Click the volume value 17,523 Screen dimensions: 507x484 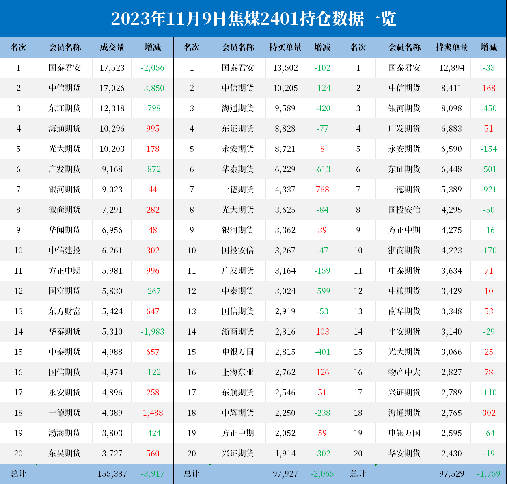[112, 68]
